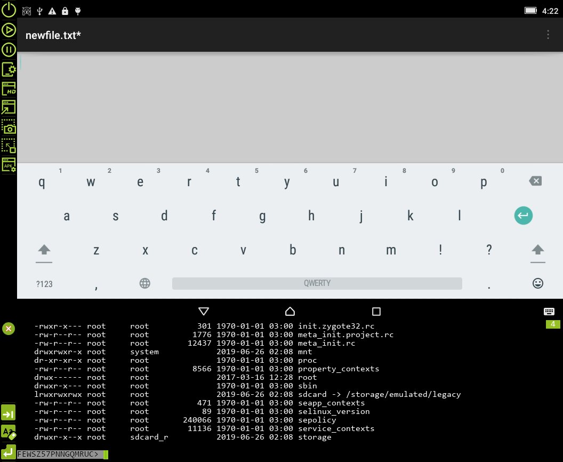Click the battery icon in status bar
This screenshot has height=462, width=563.
(x=530, y=11)
